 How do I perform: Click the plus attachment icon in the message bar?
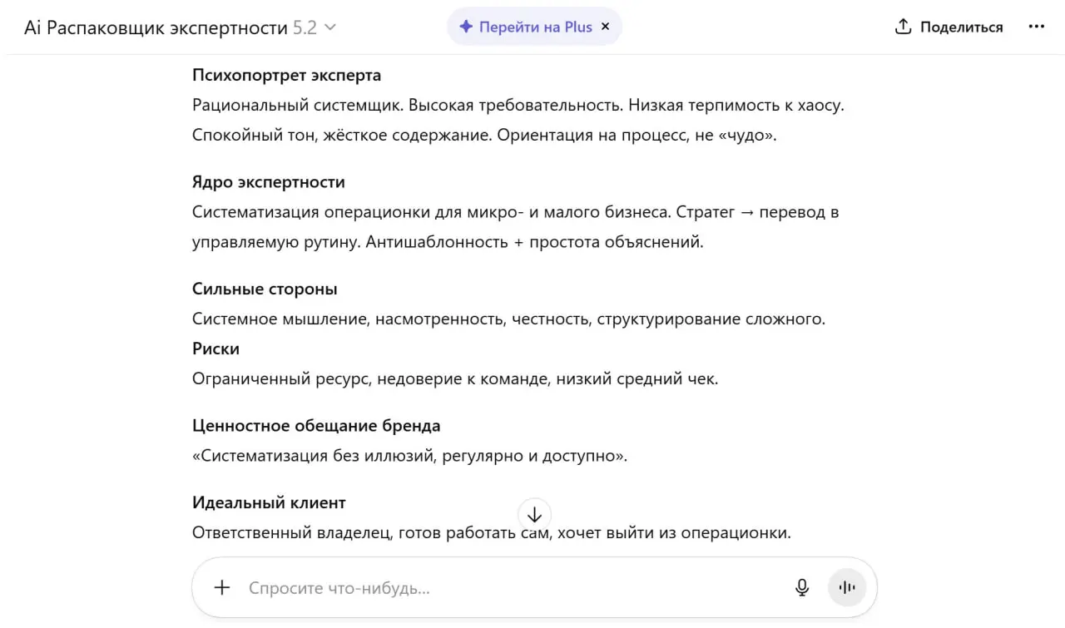coord(221,587)
